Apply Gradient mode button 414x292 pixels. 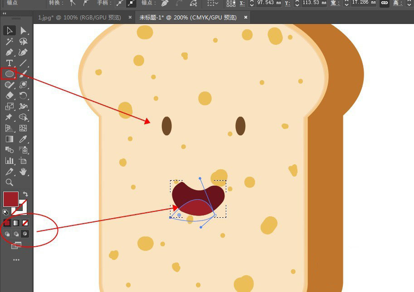[x=16, y=223]
